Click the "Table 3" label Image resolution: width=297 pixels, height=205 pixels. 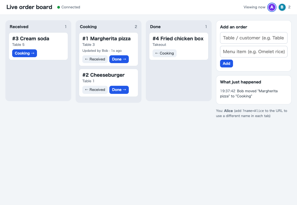tap(89, 45)
